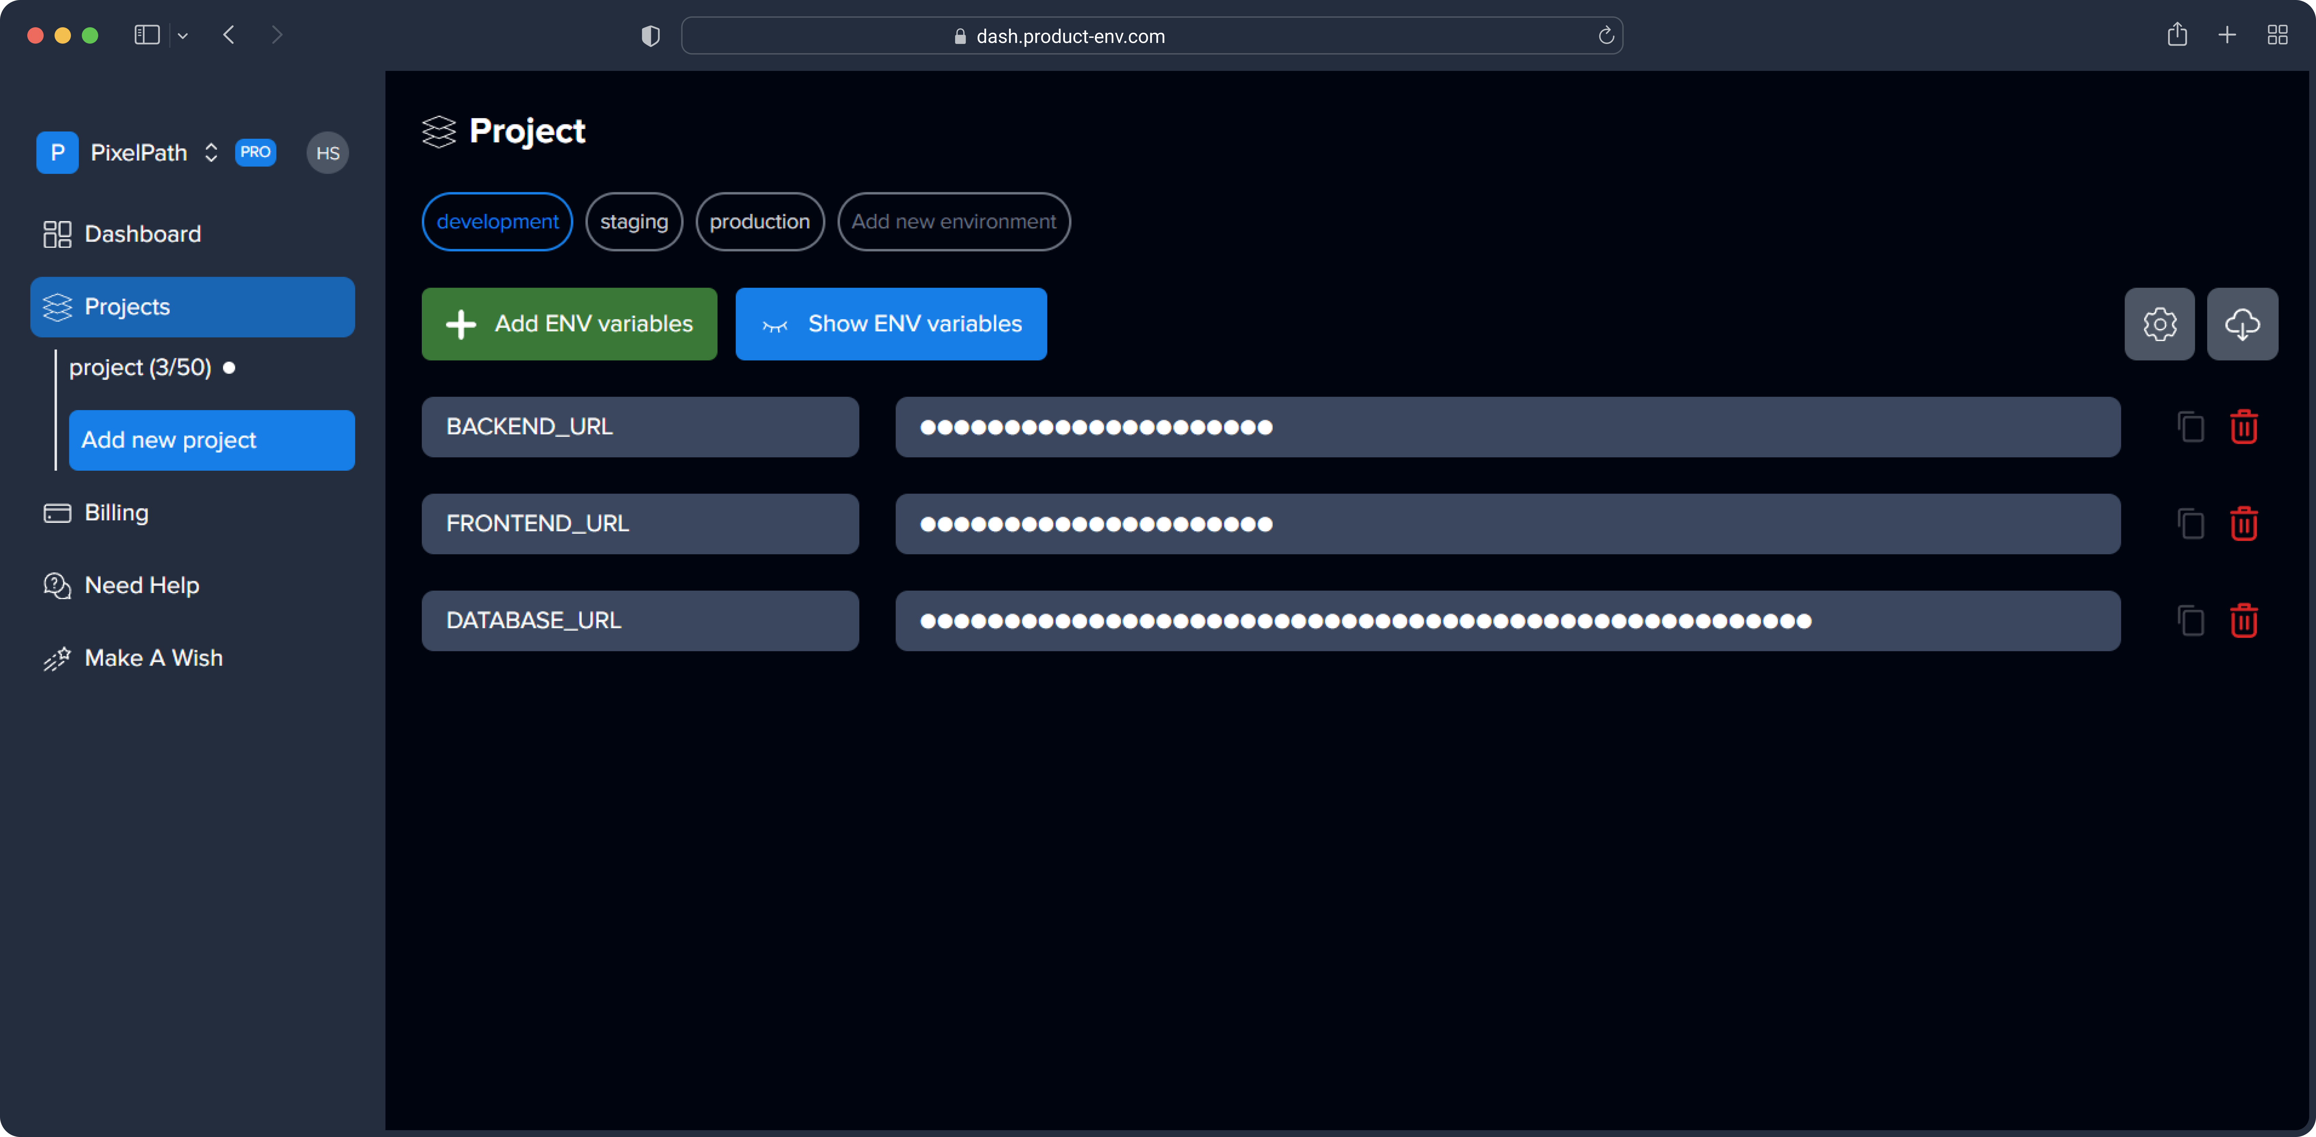Go back in browser history
Image resolution: width=2316 pixels, height=1137 pixels.
point(228,35)
